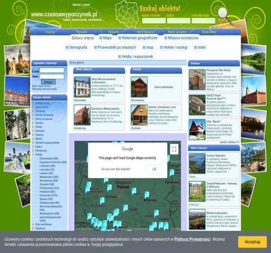Screen dimensions: 271x253
Task: Expand the Hostele category arrow
Action: tap(33, 123)
